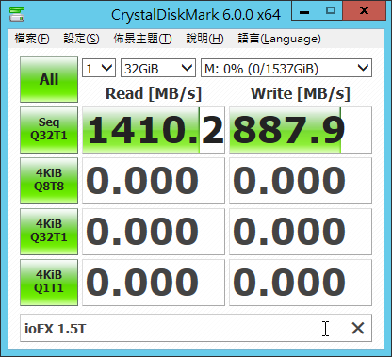Start the 4KiB Q32T1 test
This screenshot has height=357, width=392.
pyautogui.click(x=49, y=232)
